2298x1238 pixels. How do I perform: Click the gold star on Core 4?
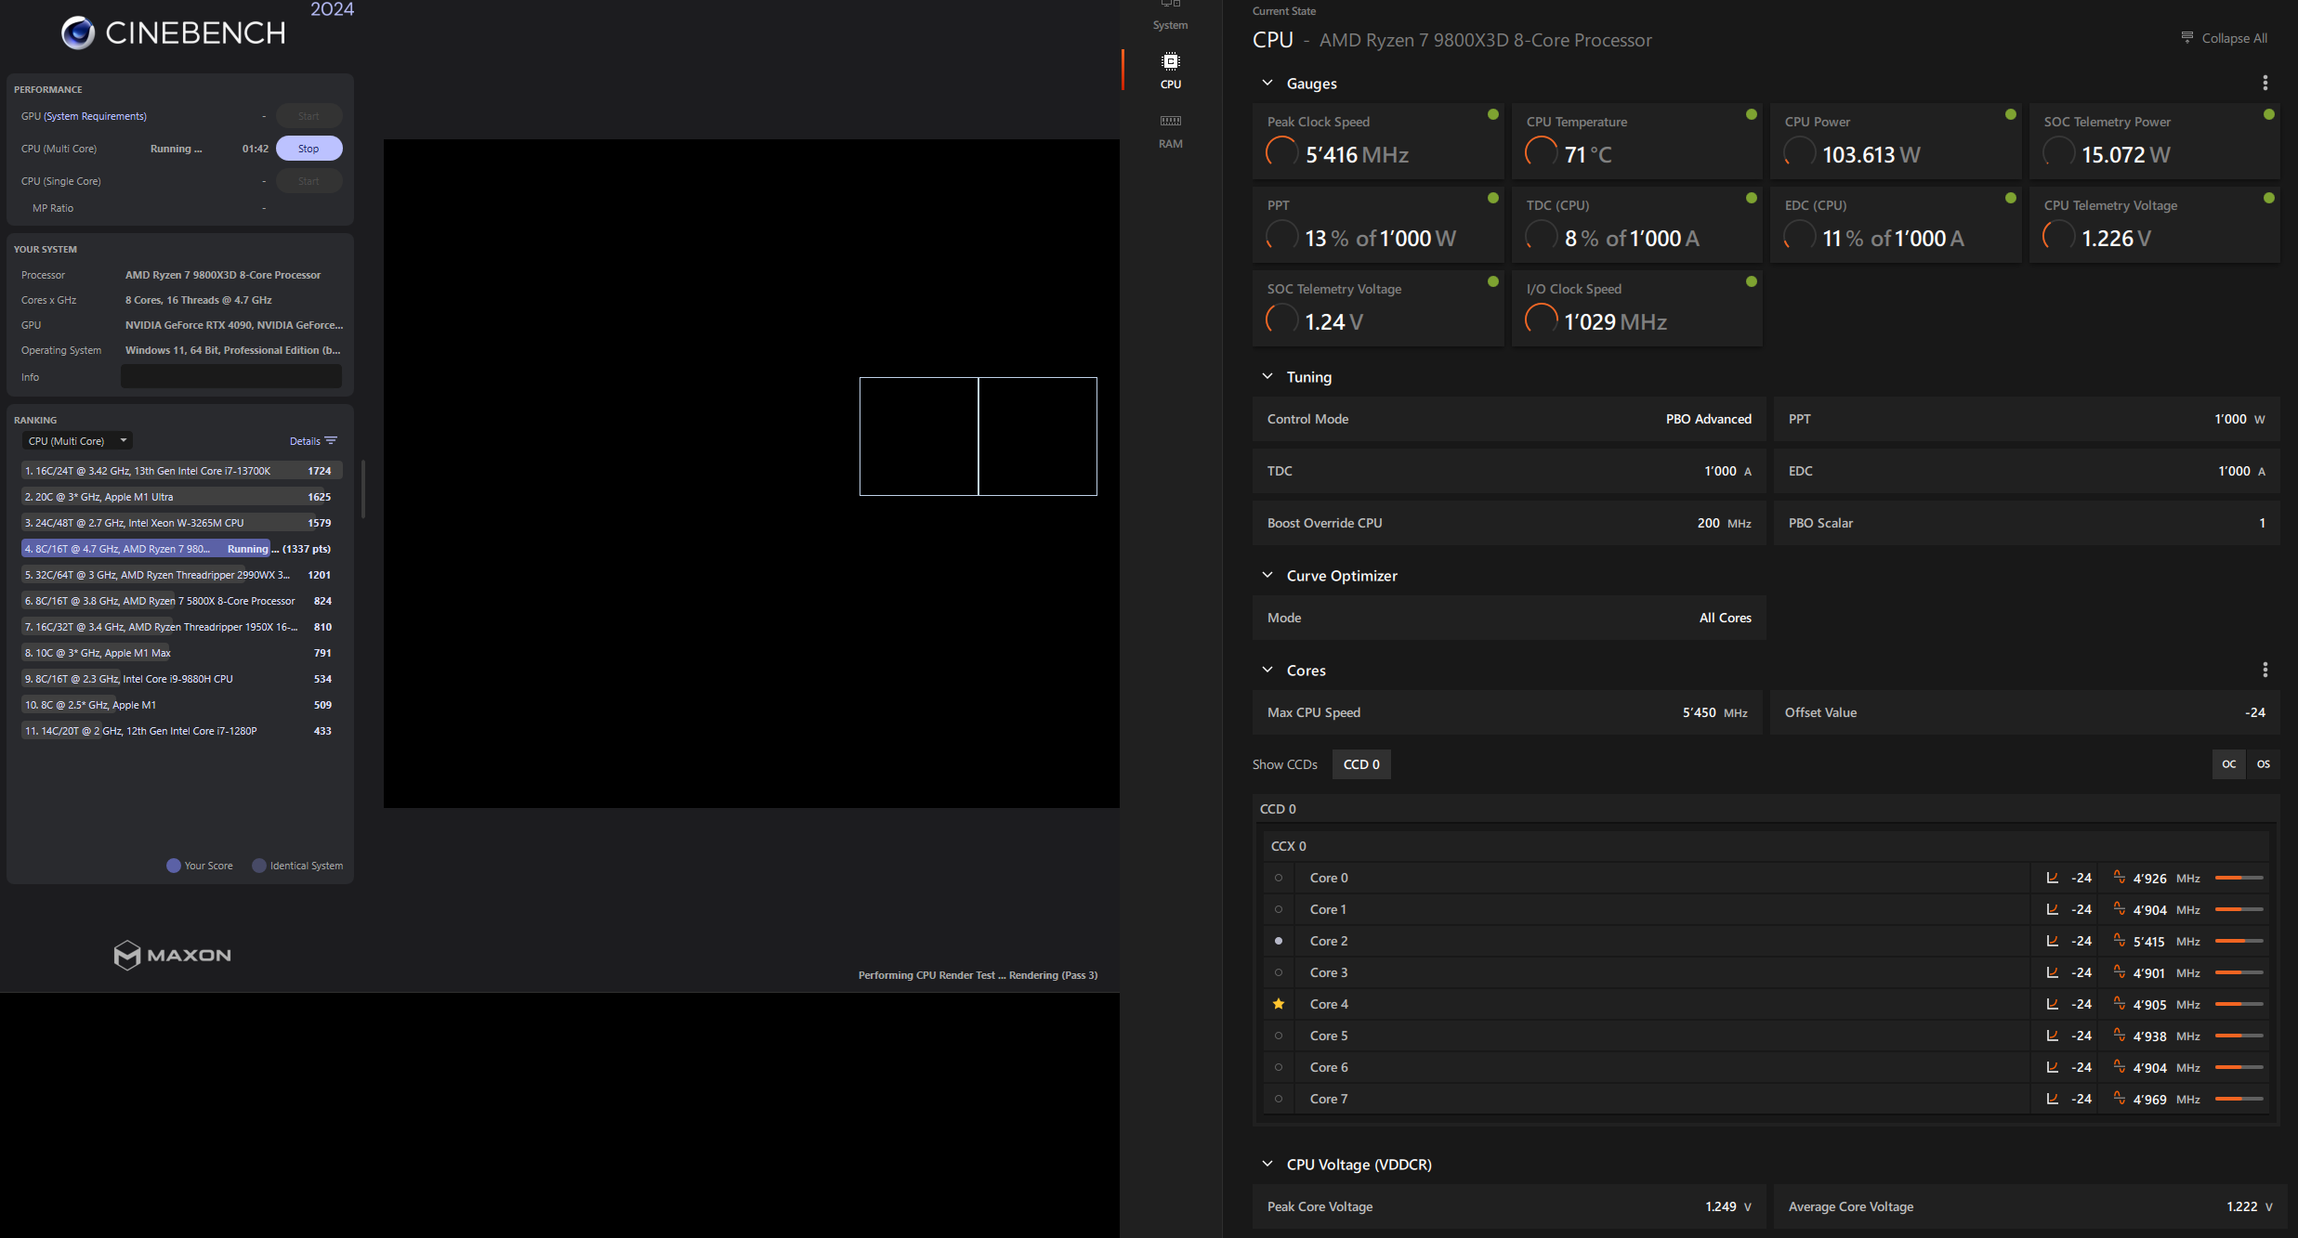tap(1279, 1004)
